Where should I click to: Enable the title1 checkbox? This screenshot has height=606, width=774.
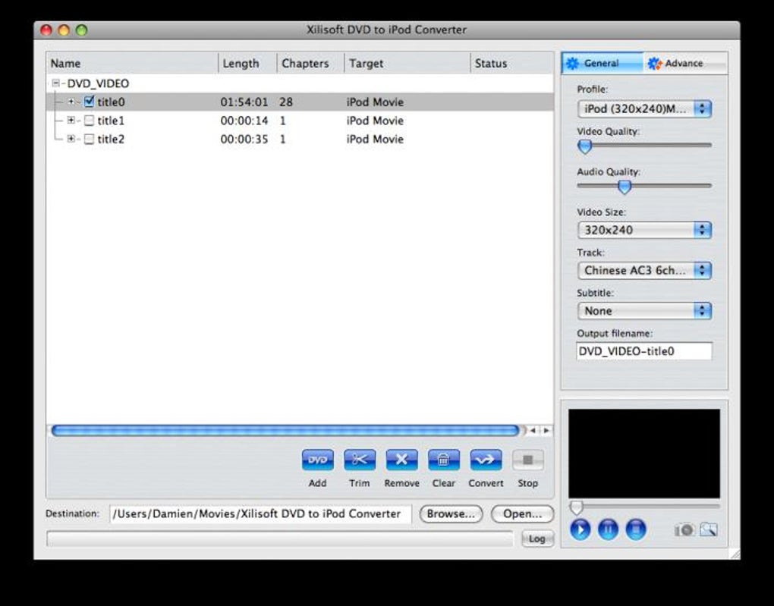pyautogui.click(x=89, y=121)
